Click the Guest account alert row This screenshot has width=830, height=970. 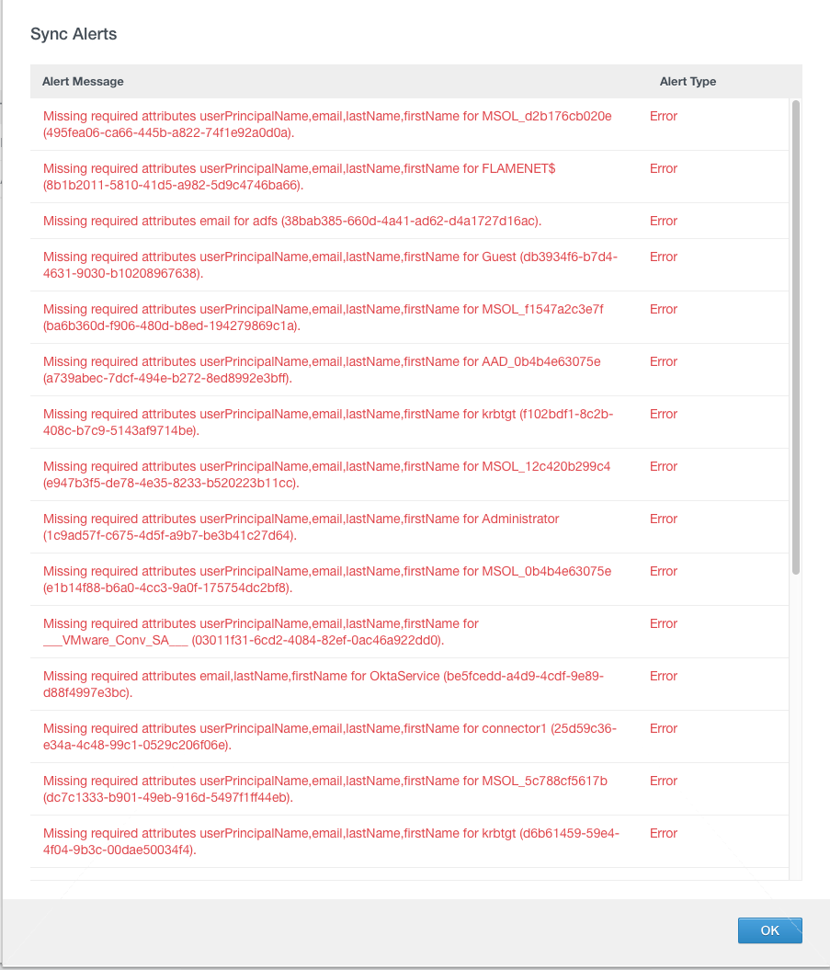pos(409,265)
